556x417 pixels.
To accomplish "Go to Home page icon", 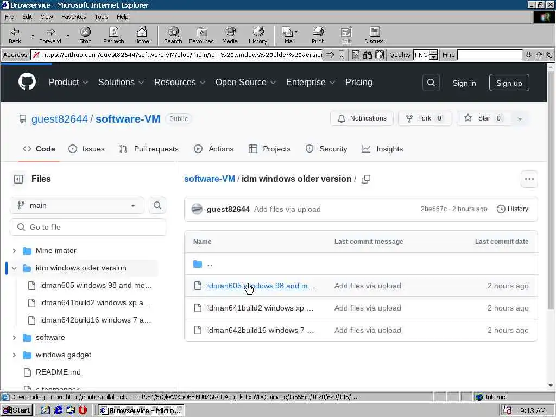I will point(142,35).
